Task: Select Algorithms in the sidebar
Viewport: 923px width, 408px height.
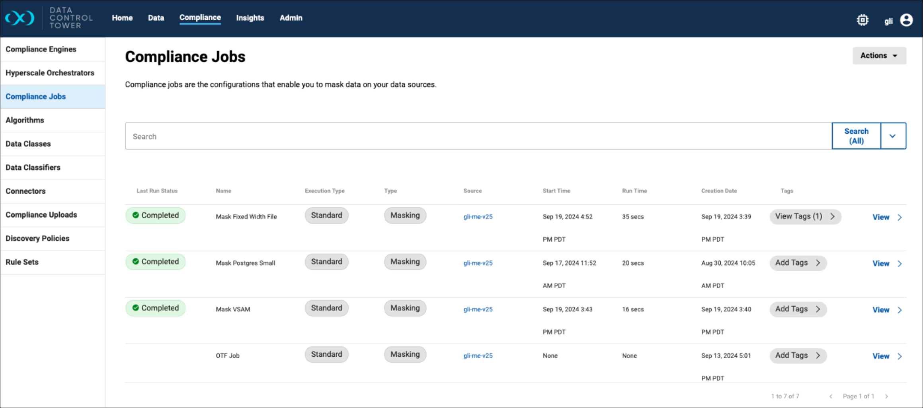Action: (x=25, y=120)
